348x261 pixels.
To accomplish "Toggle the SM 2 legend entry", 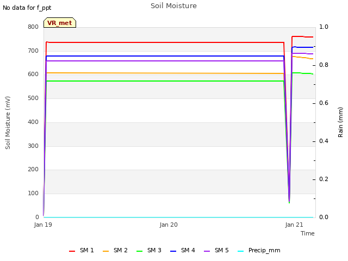I will [x=115, y=250].
